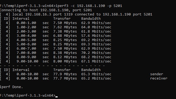Click the 6.88 MBytes transfer value
Image resolution: width=176 pixels, height=99 pixels.
(65, 36)
